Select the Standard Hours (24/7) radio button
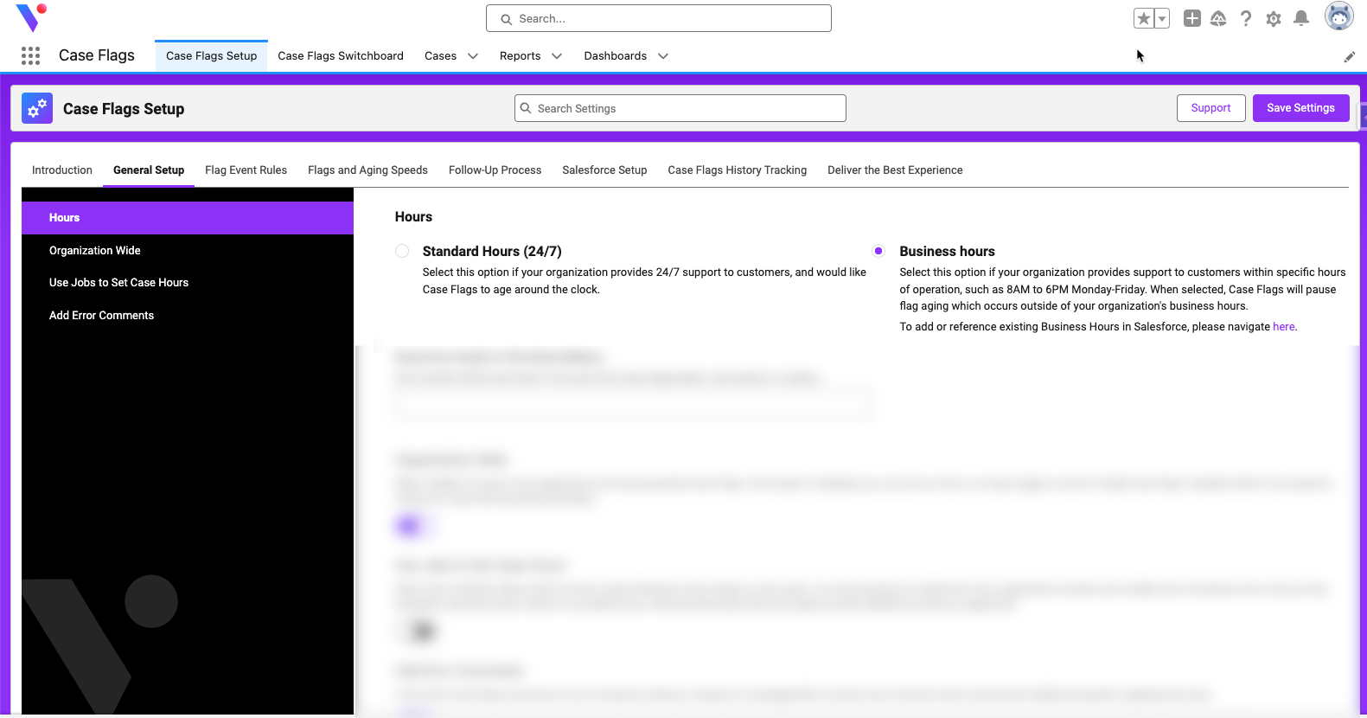 click(x=402, y=251)
